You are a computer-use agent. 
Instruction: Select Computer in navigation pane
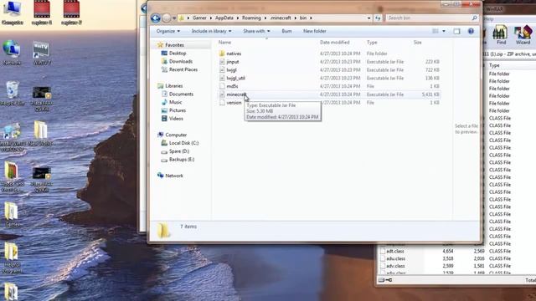[x=176, y=135]
